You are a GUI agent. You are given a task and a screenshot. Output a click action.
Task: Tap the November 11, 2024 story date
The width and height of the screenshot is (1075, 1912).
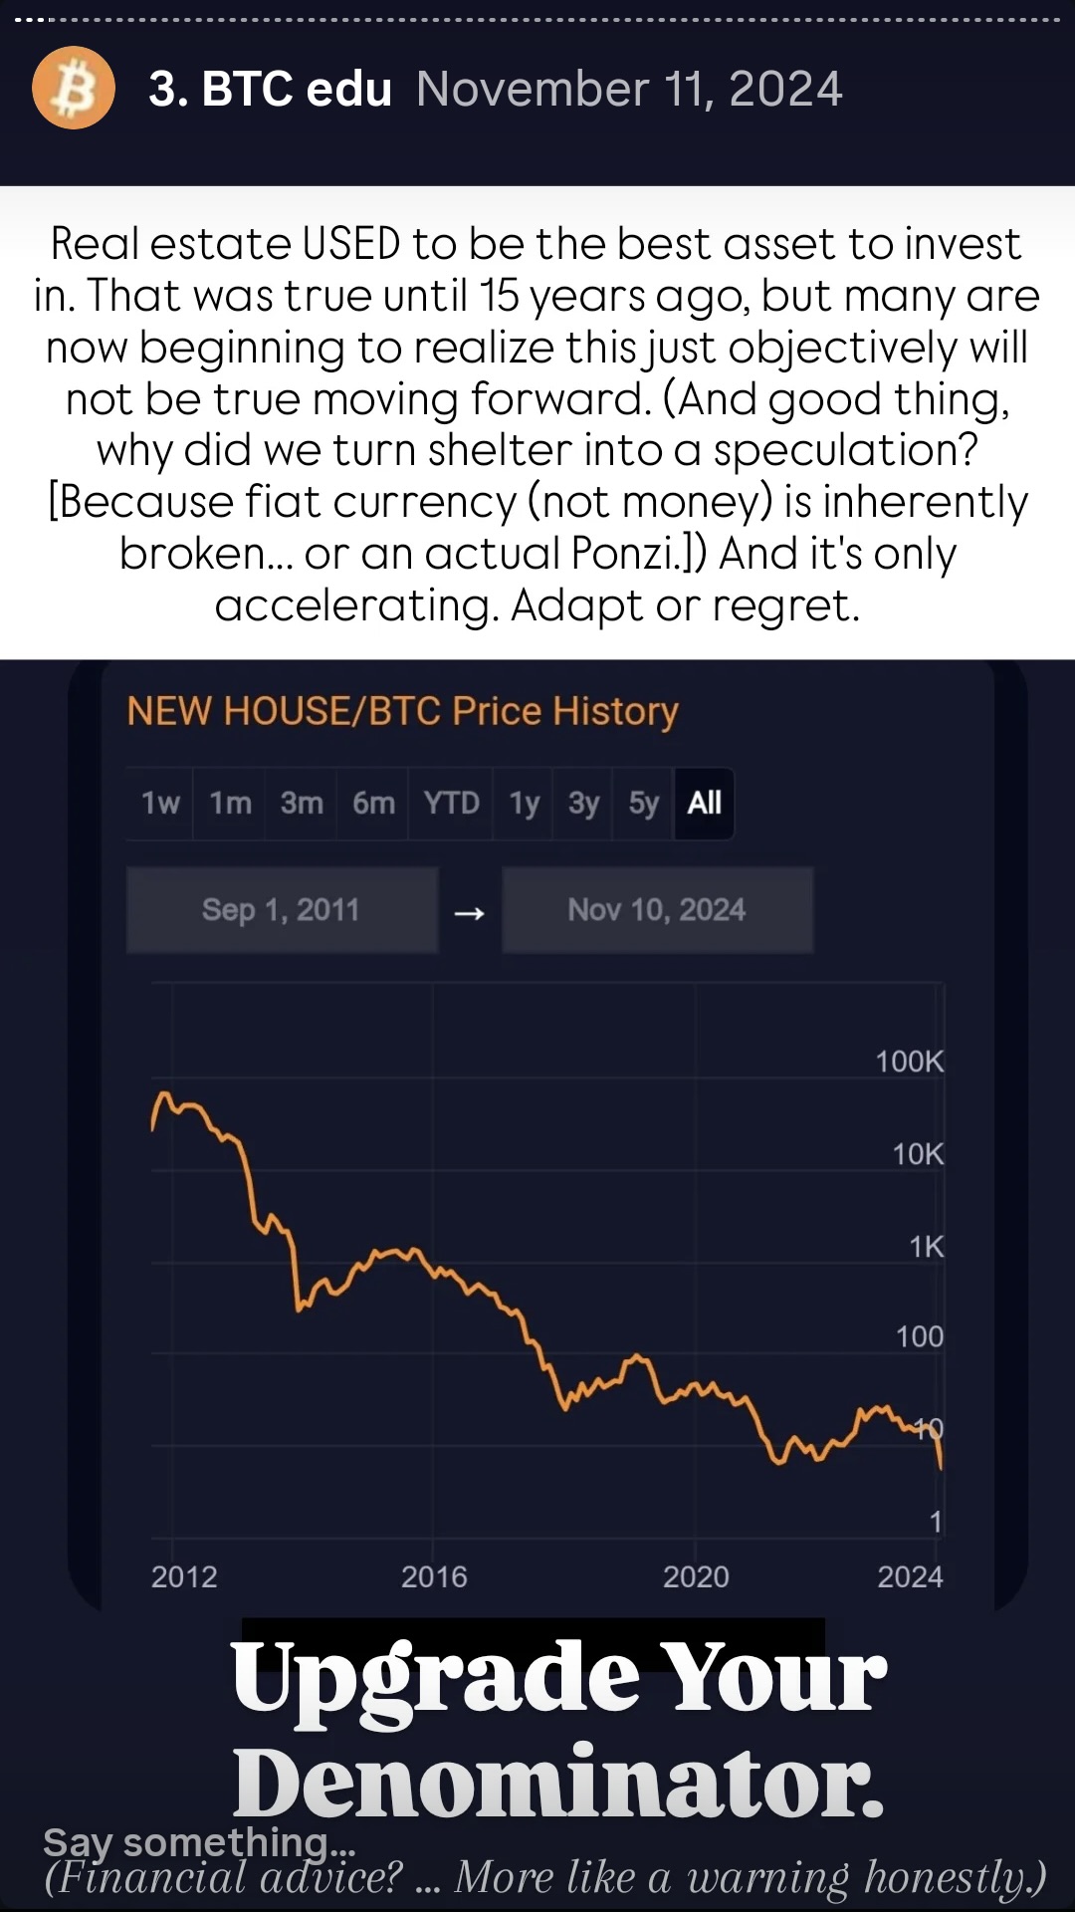pos(629,89)
